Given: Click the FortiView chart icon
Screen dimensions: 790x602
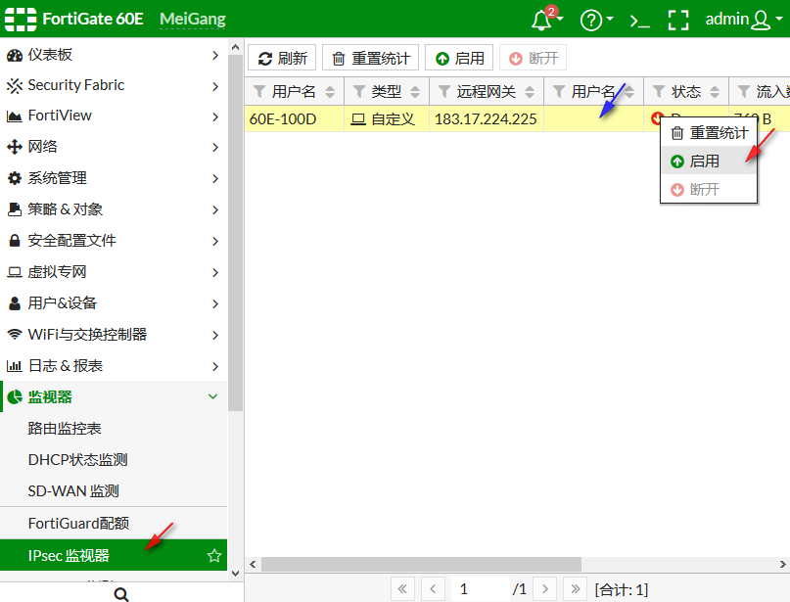Looking at the screenshot, I should [15, 116].
